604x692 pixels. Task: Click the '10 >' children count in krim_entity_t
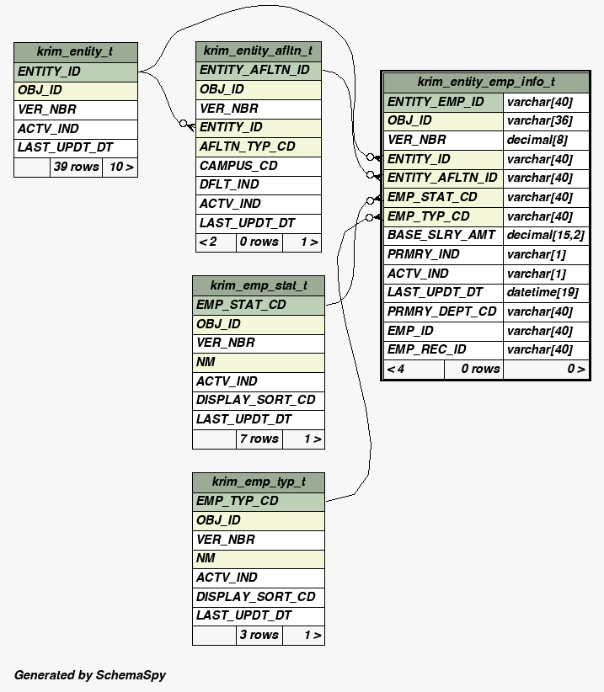120,168
